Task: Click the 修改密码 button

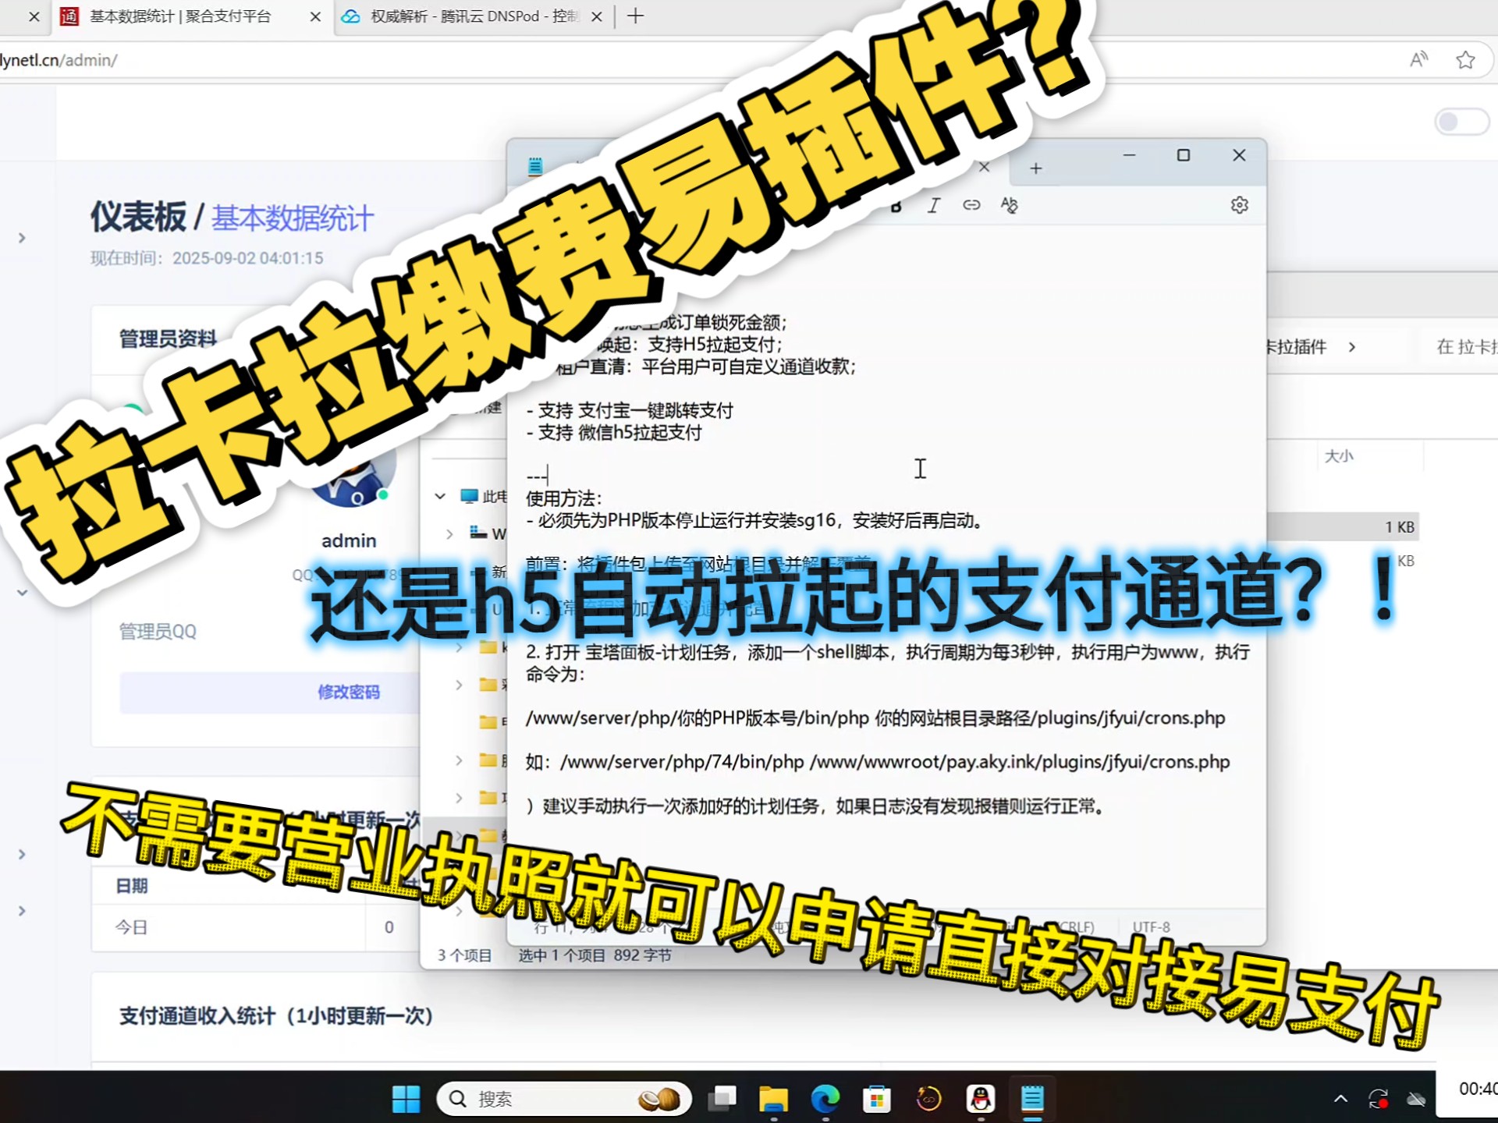Action: (x=348, y=692)
